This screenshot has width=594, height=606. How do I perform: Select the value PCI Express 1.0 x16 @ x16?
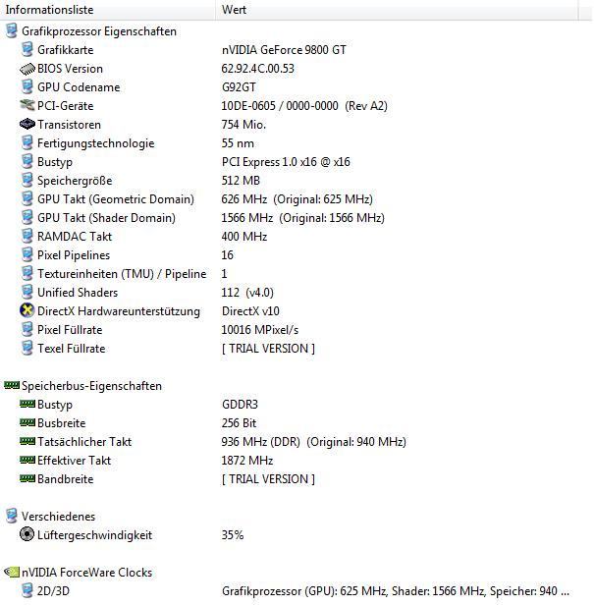coord(286,162)
